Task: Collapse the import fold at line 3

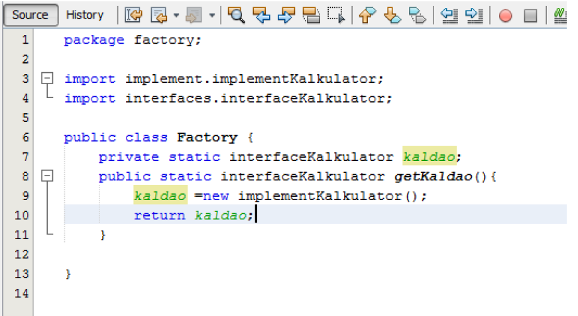Action: click(47, 78)
